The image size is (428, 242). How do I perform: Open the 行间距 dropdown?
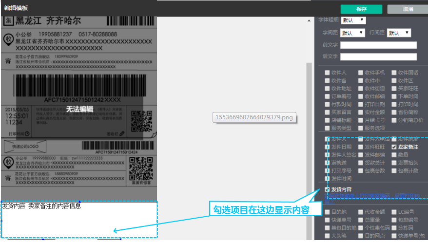(x=399, y=33)
